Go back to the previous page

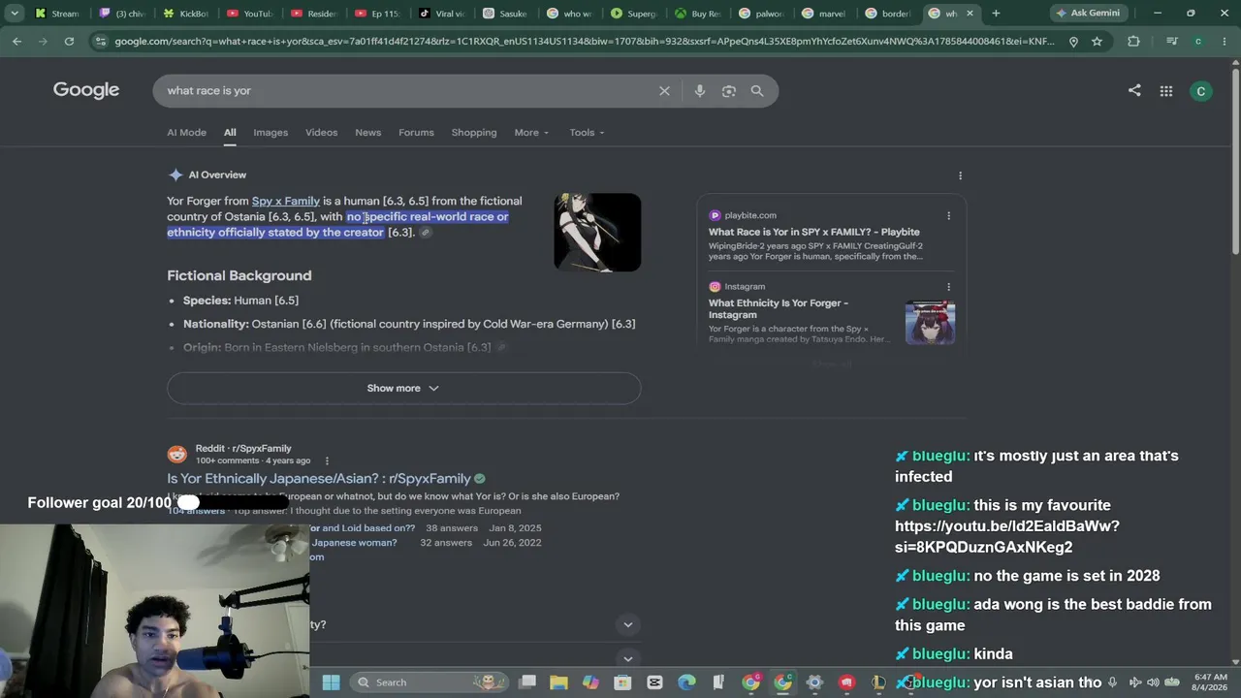point(17,42)
